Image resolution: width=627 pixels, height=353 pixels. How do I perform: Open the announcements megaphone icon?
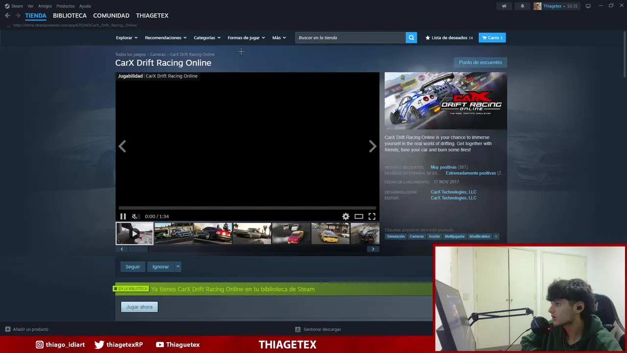pyautogui.click(x=504, y=6)
